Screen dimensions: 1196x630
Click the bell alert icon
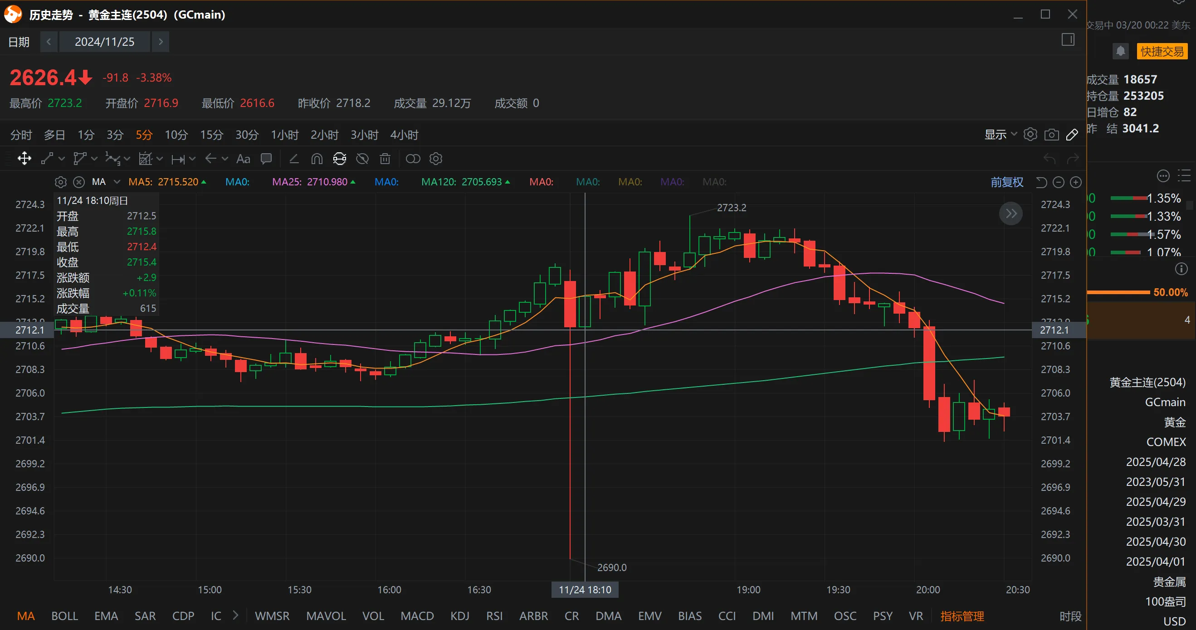(x=1120, y=51)
